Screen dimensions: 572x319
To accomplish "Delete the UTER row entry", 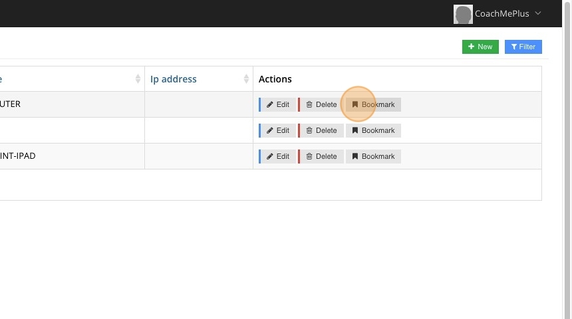I will click(x=321, y=104).
